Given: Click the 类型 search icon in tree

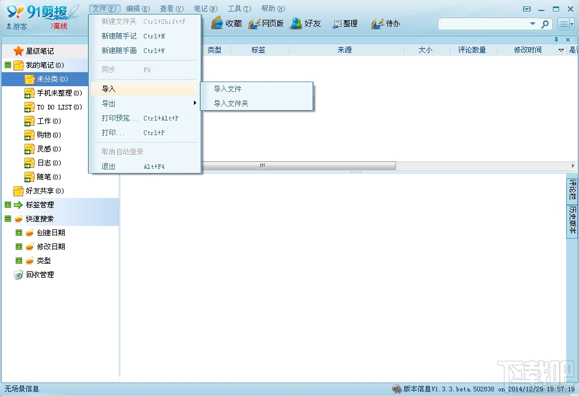Looking at the screenshot, I should 30,260.
